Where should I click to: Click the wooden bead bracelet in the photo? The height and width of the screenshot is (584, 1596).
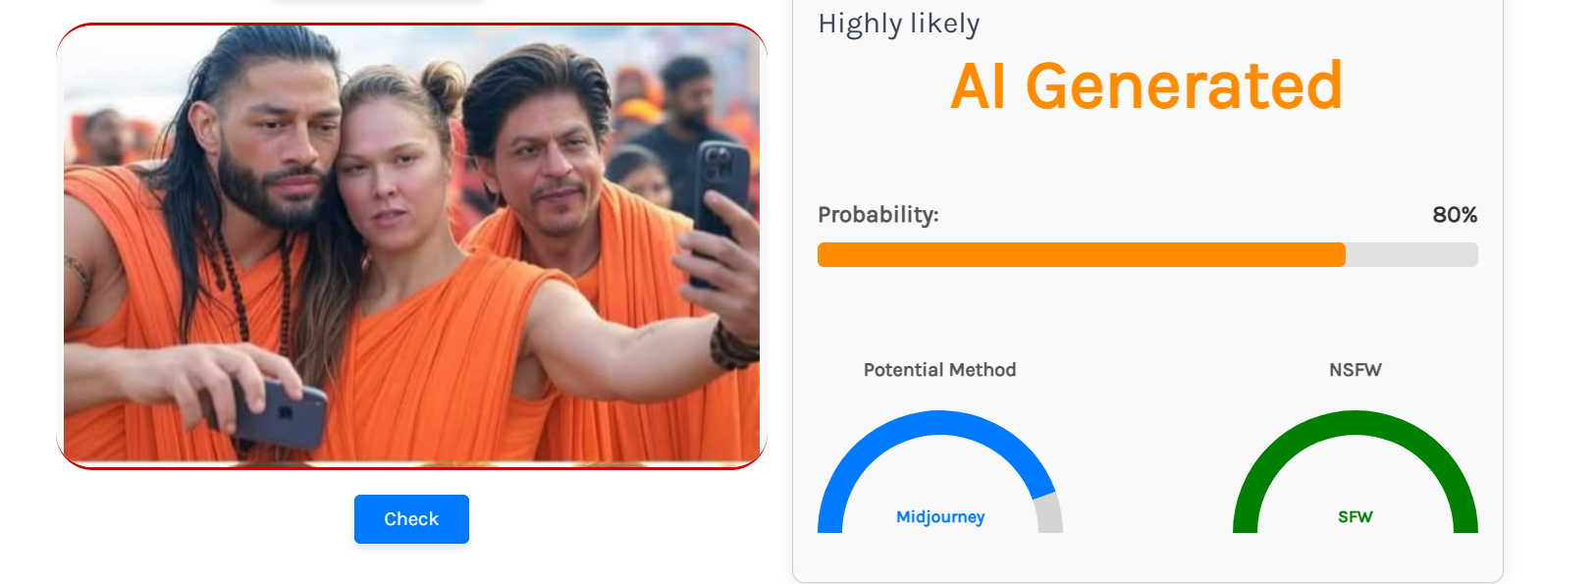coord(734,344)
